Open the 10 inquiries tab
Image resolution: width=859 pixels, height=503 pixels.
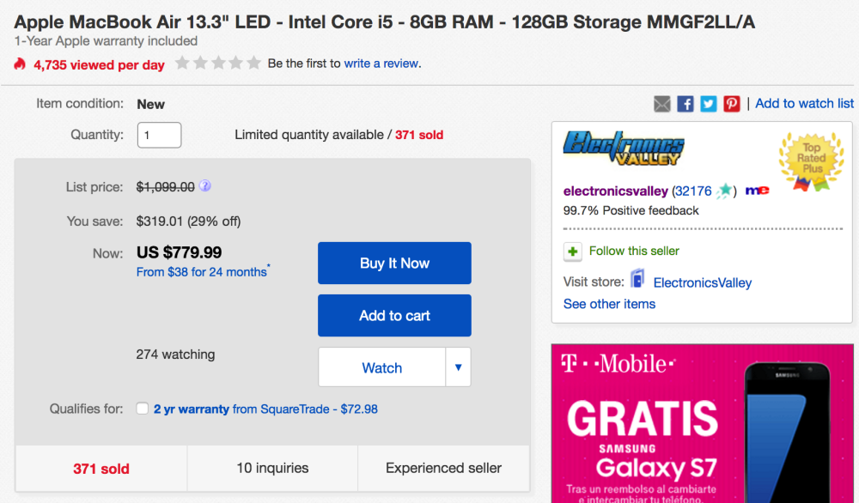pyautogui.click(x=272, y=469)
